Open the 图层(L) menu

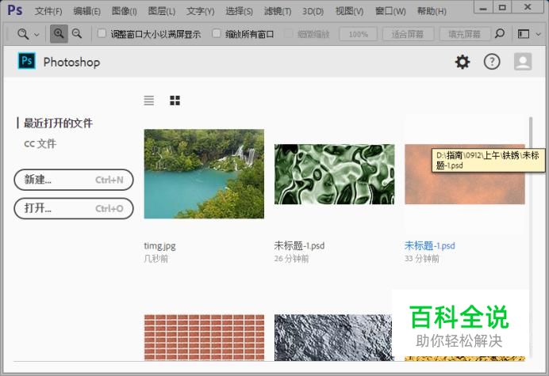(161, 11)
